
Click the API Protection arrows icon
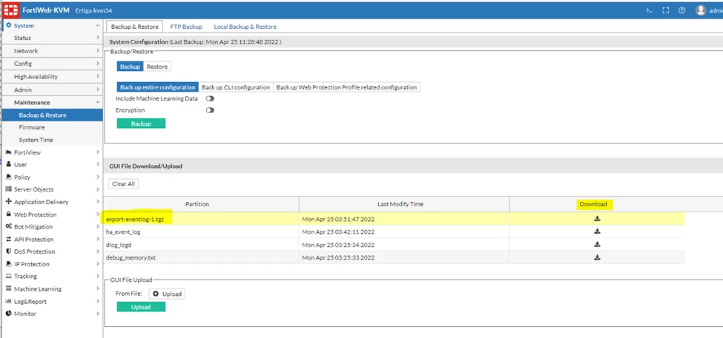tap(9, 239)
